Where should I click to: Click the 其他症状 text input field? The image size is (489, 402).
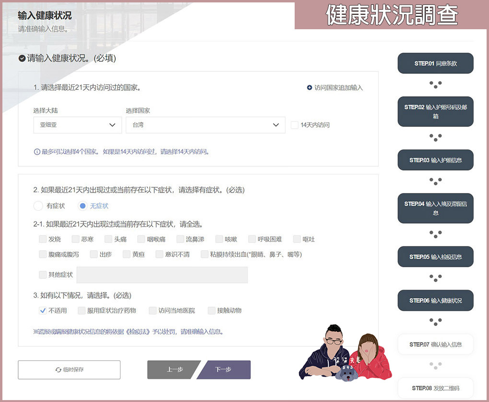pos(162,275)
